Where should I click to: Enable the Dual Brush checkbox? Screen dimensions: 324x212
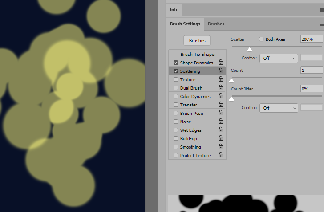(176, 88)
